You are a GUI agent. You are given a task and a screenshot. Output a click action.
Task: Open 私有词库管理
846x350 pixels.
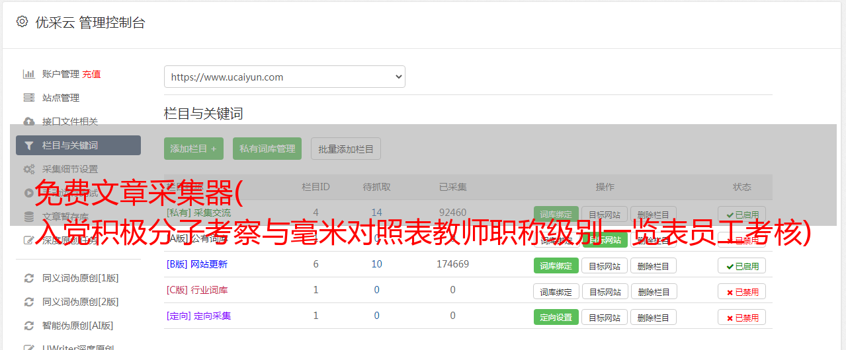click(x=267, y=149)
